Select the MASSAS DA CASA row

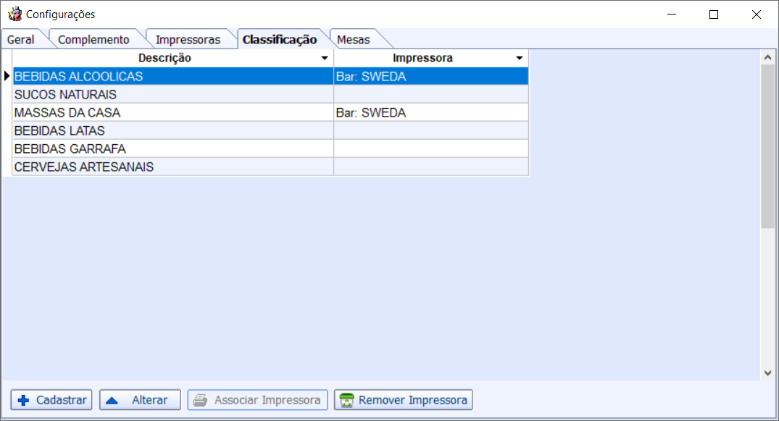pyautogui.click(x=67, y=113)
